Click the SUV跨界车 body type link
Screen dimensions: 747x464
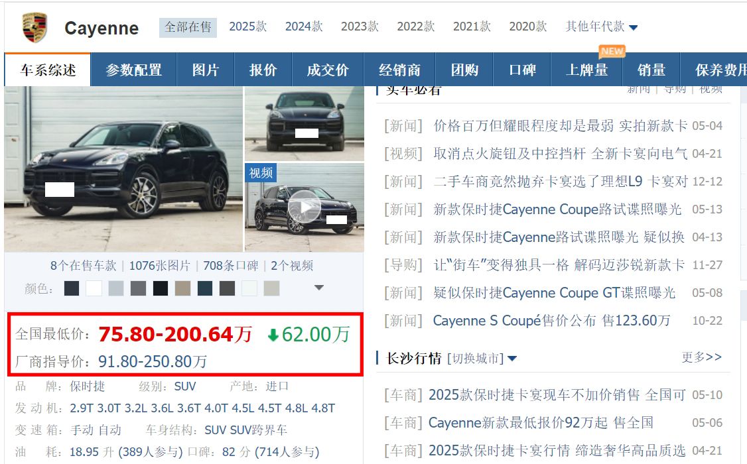(259, 430)
